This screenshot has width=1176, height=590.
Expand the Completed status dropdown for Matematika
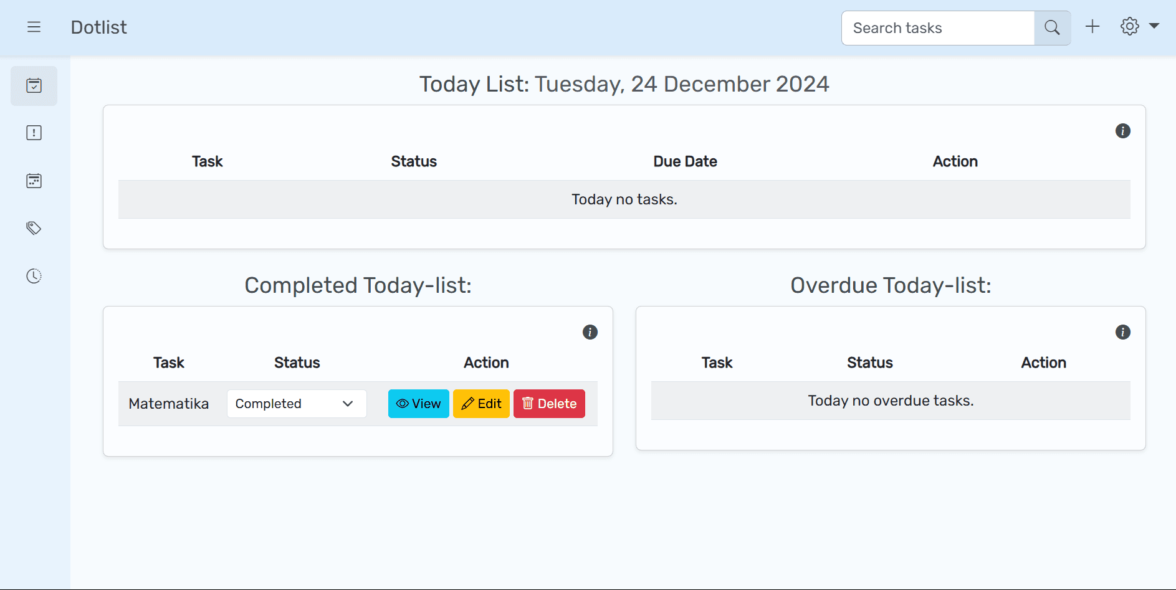click(x=297, y=404)
